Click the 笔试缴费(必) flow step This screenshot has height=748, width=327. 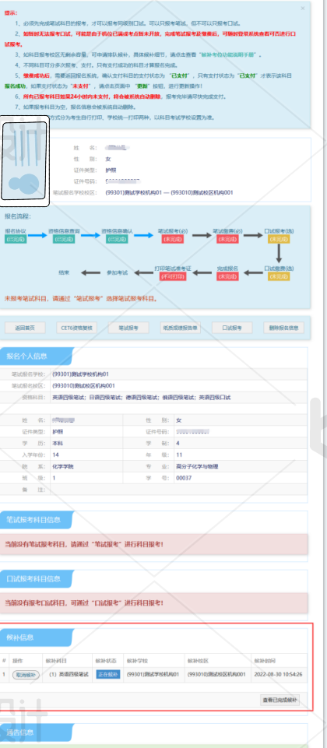tap(227, 235)
